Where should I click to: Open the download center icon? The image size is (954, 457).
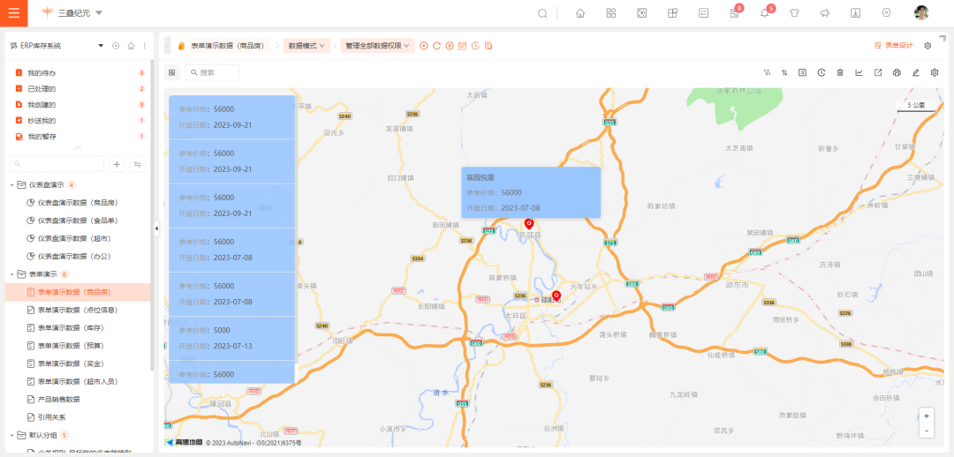pyautogui.click(x=855, y=13)
